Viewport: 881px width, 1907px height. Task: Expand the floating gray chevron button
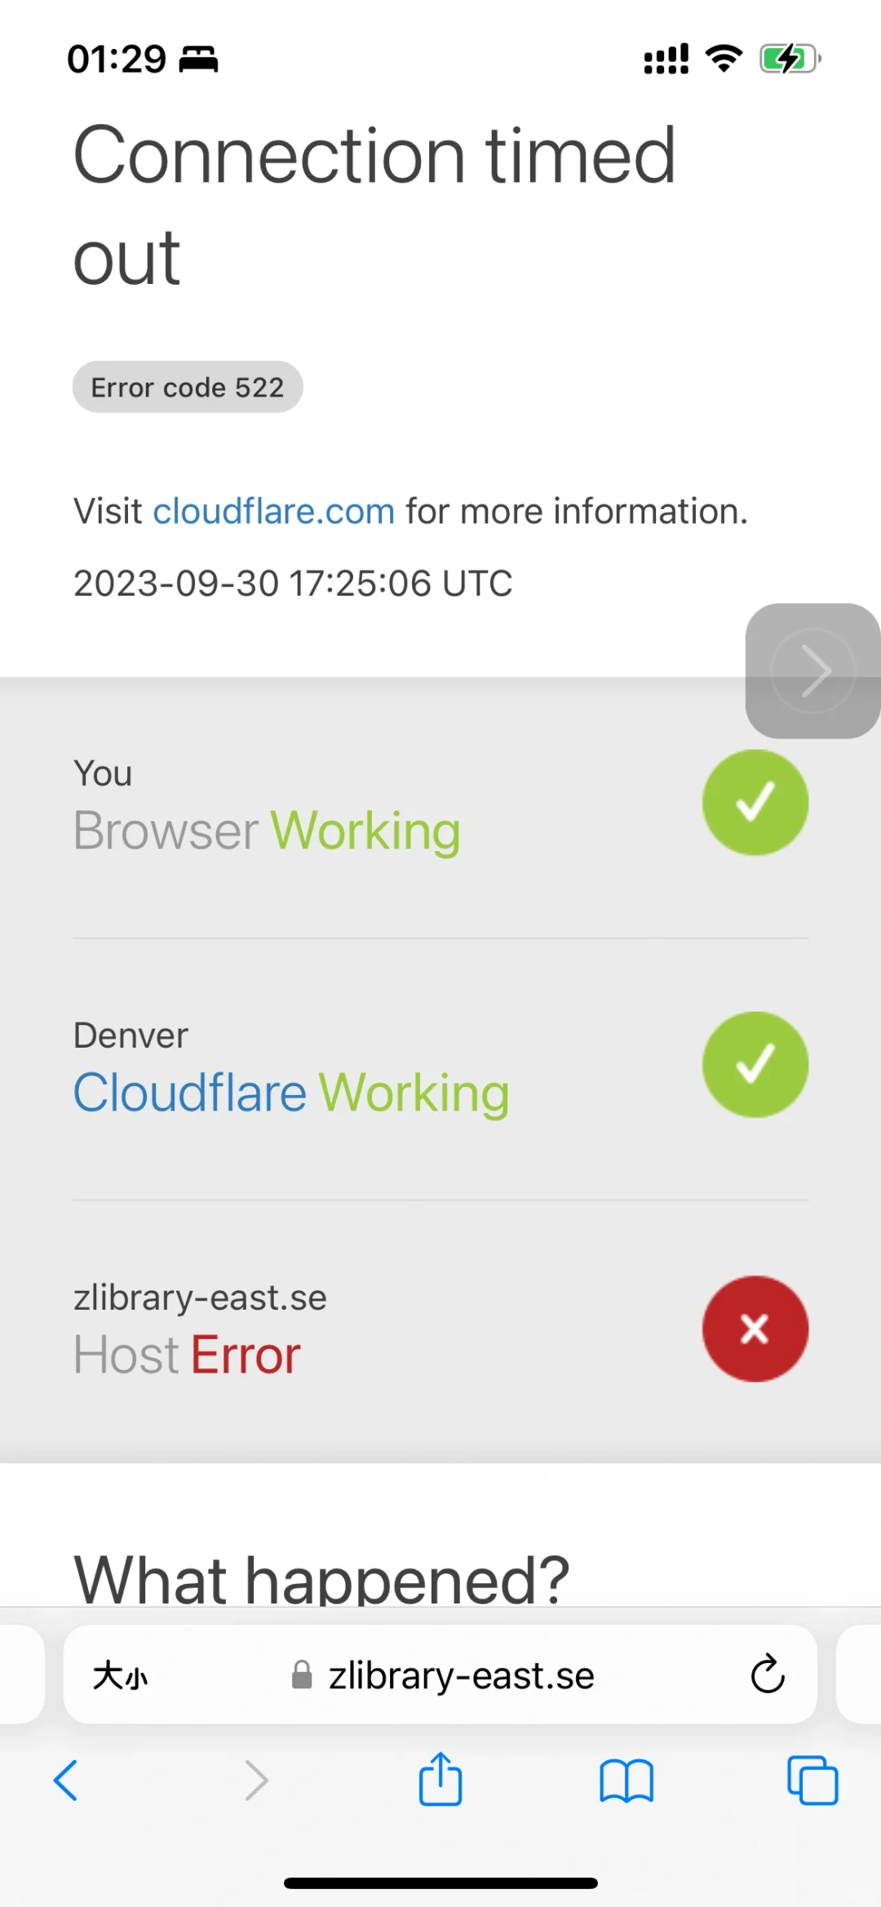coord(812,671)
